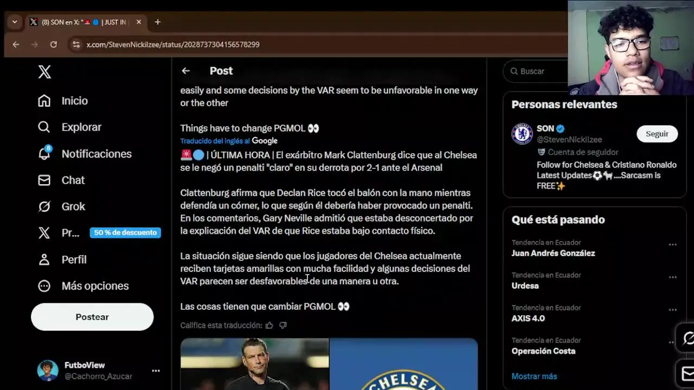The height and width of the screenshot is (390, 694).
Task: Open options for Juan Andrés González trend
Action: (x=672, y=245)
